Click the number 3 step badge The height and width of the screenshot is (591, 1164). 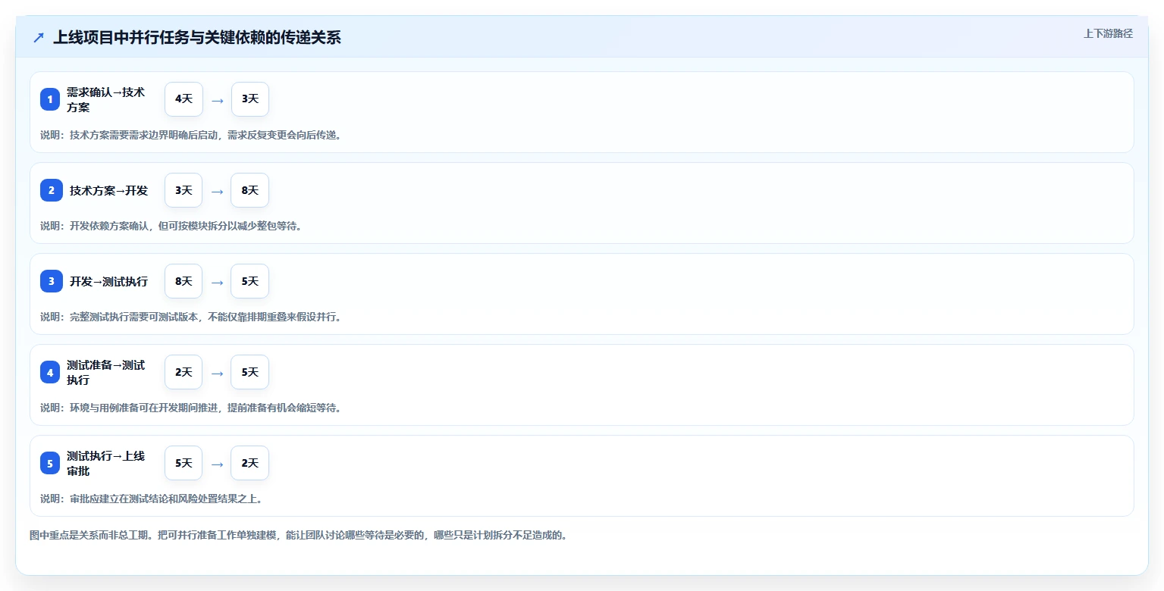tap(52, 281)
